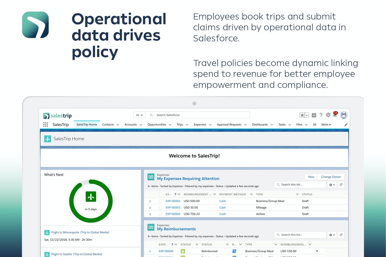Screen dimensions: 386x257
Task: Expand the Trips tab menu chevron
Action: pyautogui.click(x=187, y=125)
